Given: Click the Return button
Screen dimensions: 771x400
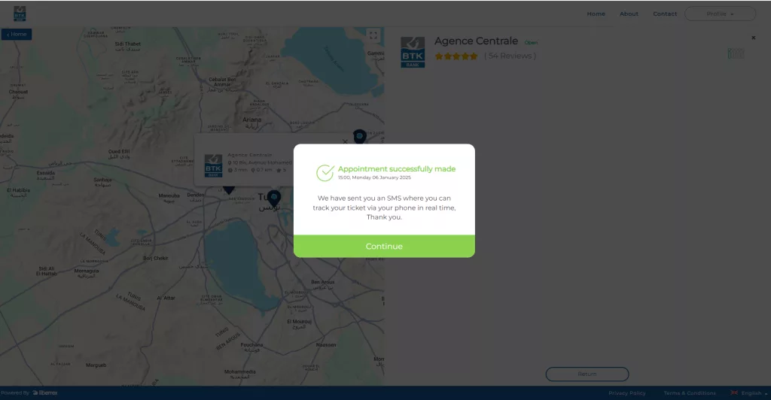Looking at the screenshot, I should 587,374.
